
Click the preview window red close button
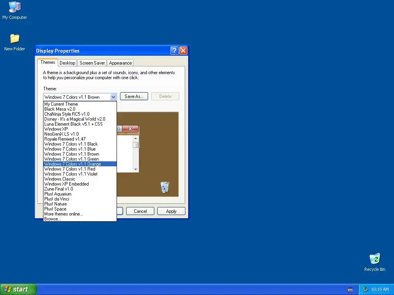tap(130, 129)
